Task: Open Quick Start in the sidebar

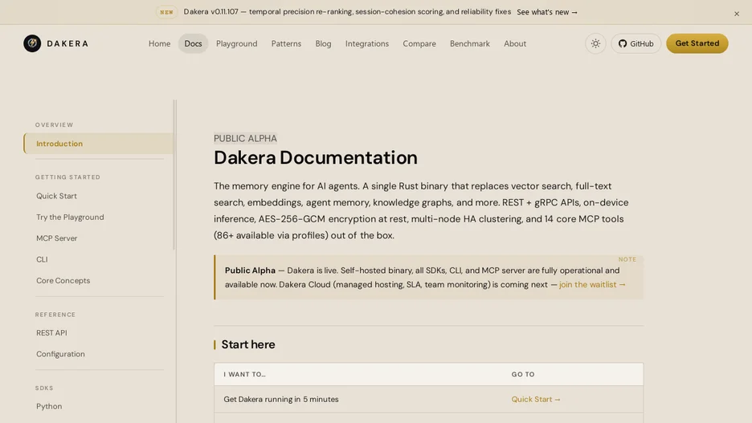Action: coord(56,196)
